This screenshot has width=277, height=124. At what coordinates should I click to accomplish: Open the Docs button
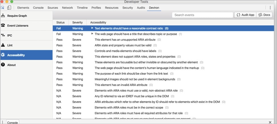click(264, 15)
